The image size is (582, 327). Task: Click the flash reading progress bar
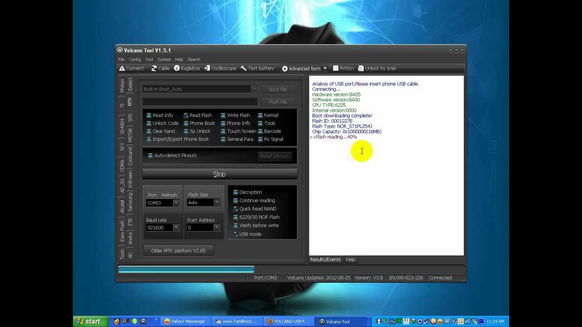290,269
